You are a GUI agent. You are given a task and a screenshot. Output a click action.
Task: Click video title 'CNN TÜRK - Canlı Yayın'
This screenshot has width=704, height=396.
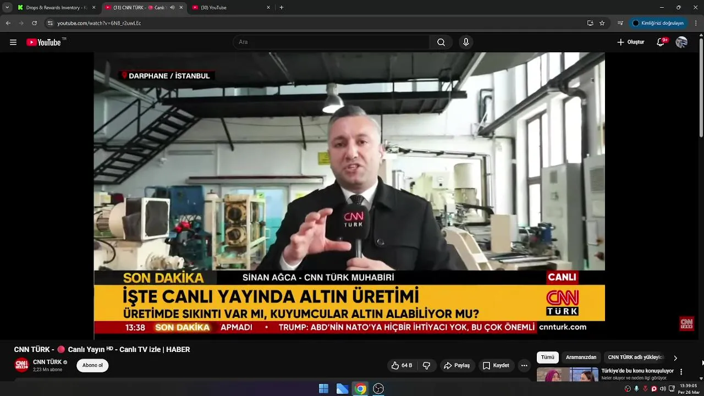[x=102, y=350]
